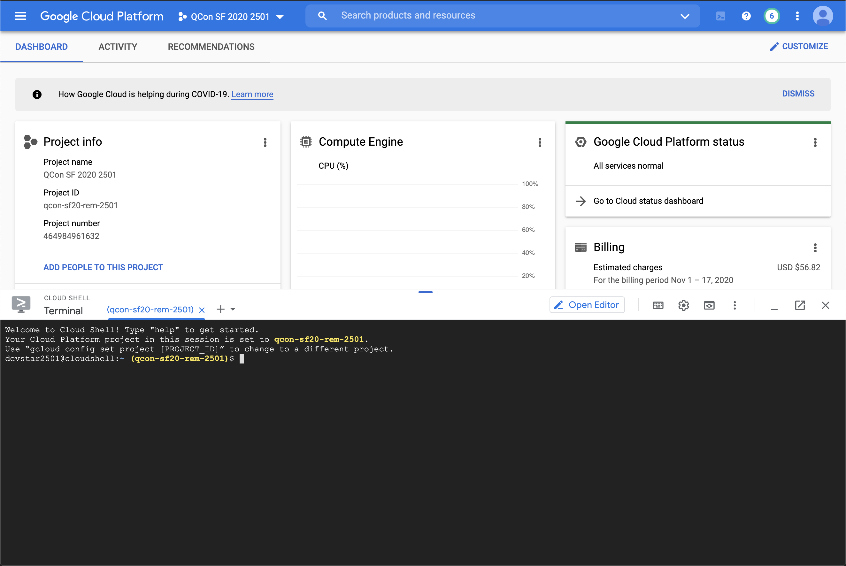The image size is (846, 566).
Task: Expand the search bar dropdown chevron
Action: pos(685,16)
